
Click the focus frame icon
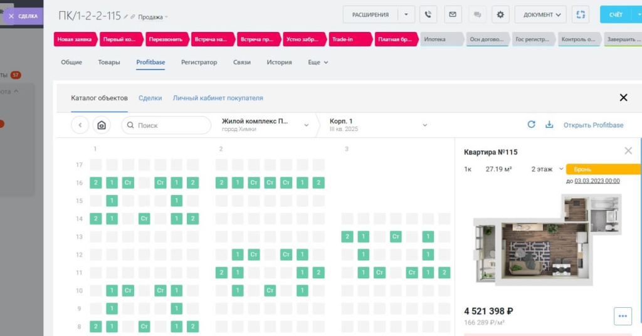581,14
